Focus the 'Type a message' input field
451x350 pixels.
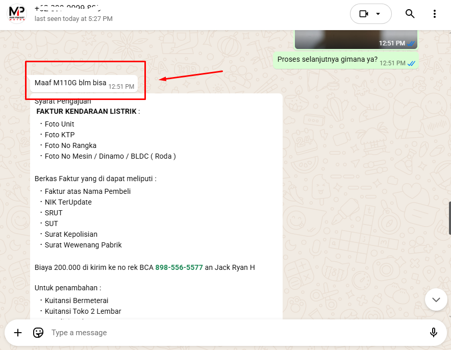(x=230, y=333)
